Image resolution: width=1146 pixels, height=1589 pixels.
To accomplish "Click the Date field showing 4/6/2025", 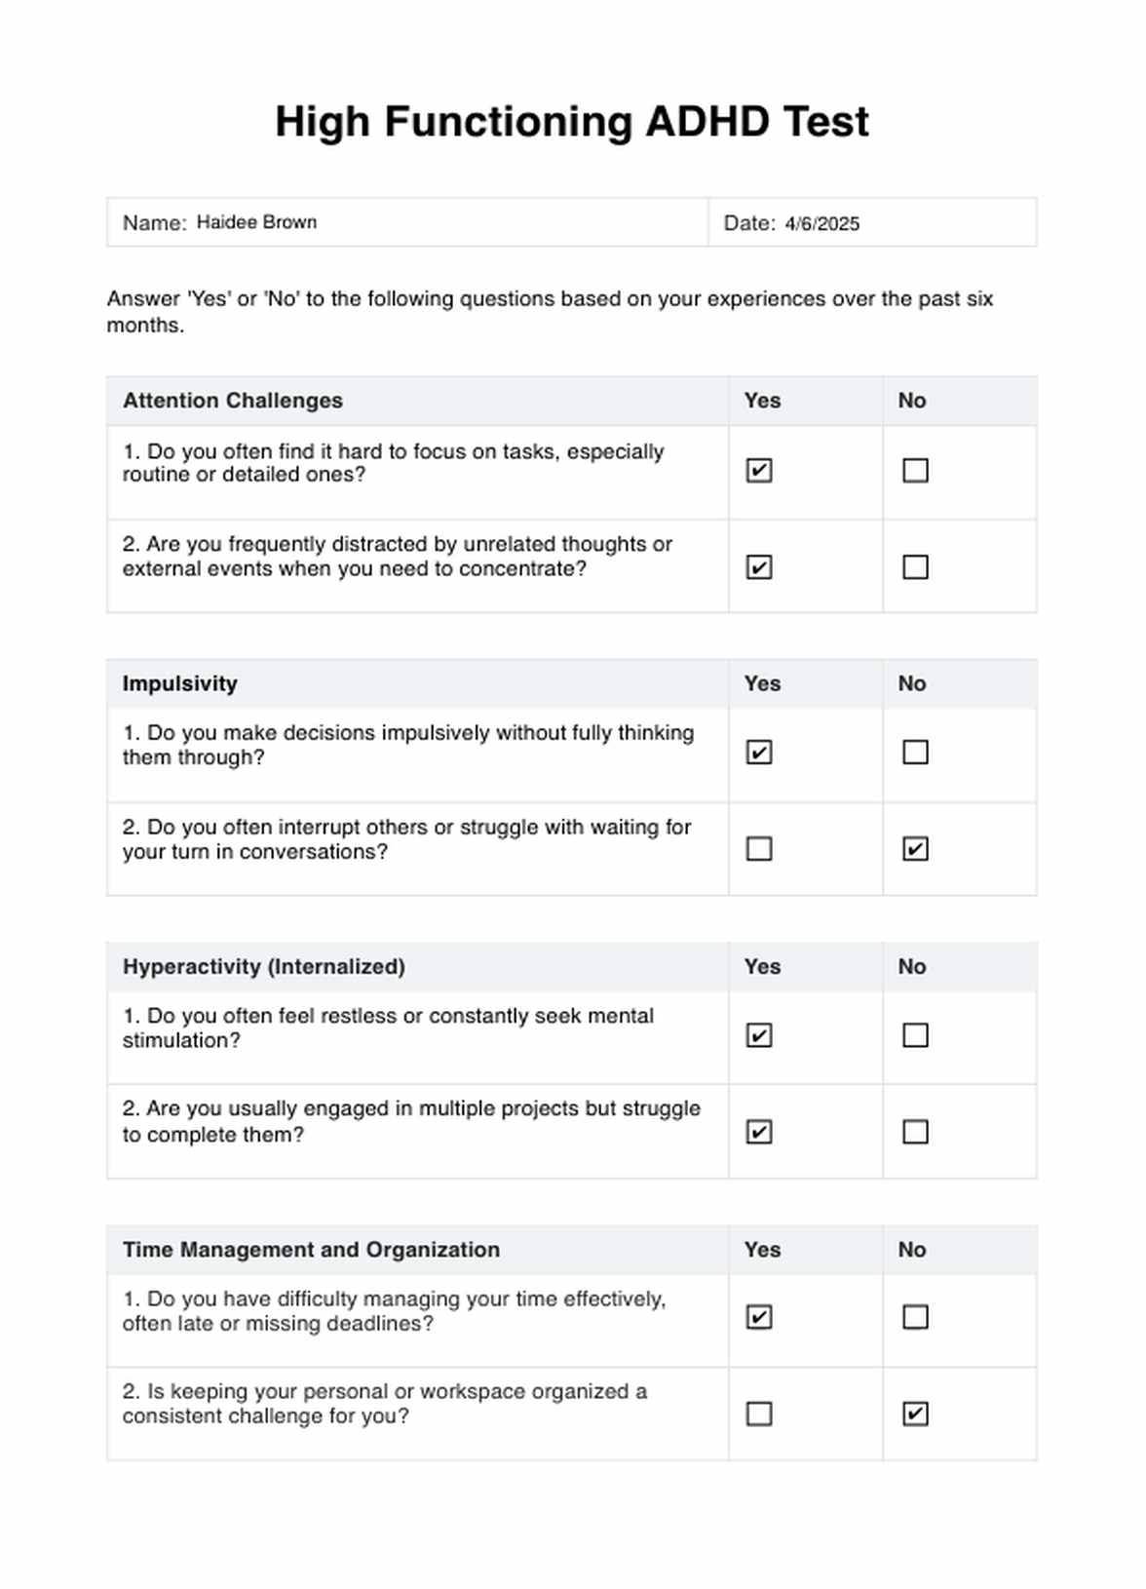I will 821,223.
